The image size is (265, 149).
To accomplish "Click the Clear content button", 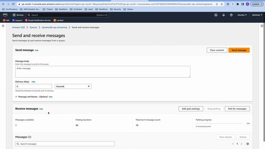I will coord(217,50).
